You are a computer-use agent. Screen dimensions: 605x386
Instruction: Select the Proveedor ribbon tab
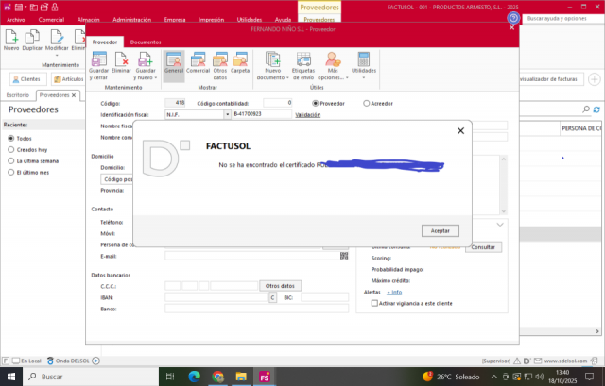pyautogui.click(x=105, y=42)
